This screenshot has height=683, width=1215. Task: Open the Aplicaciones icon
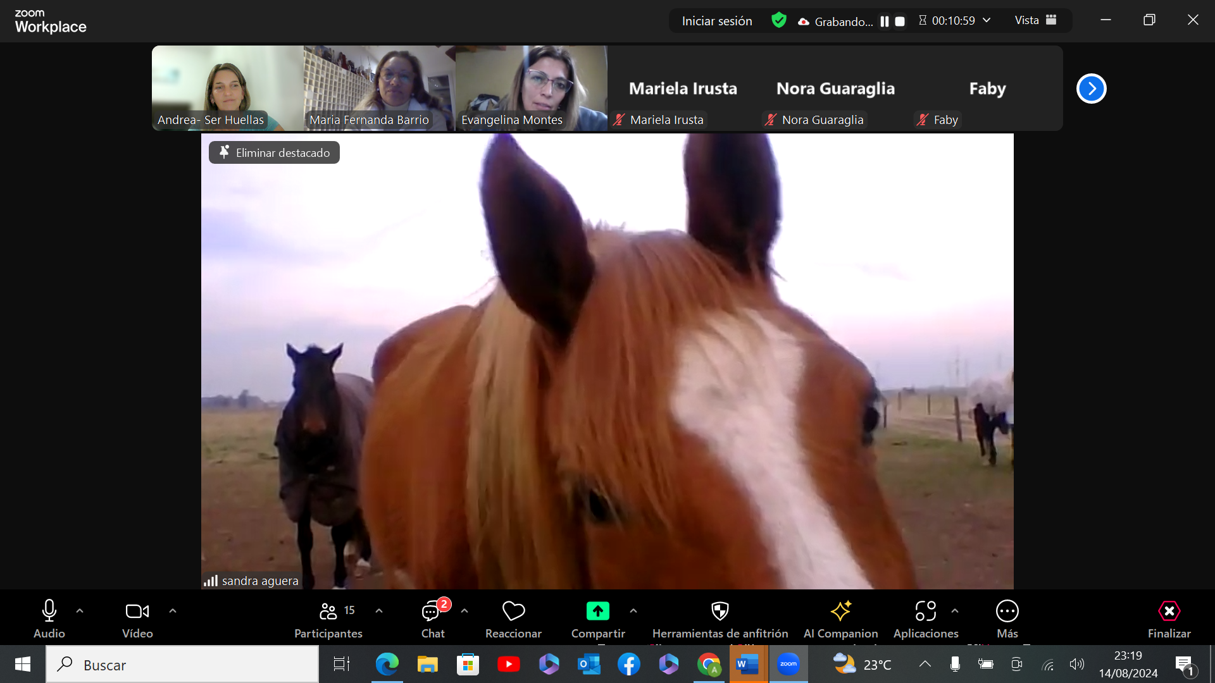coord(925,611)
